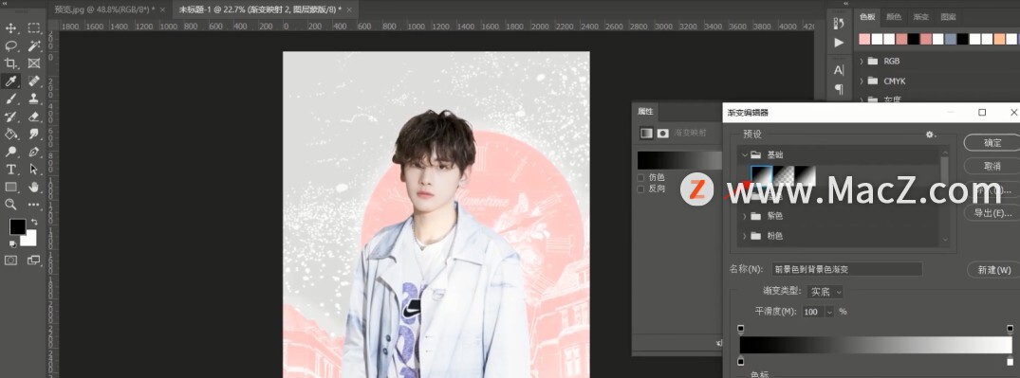Select the Eraser tool
Image resolution: width=1020 pixels, height=378 pixels.
pos(34,117)
